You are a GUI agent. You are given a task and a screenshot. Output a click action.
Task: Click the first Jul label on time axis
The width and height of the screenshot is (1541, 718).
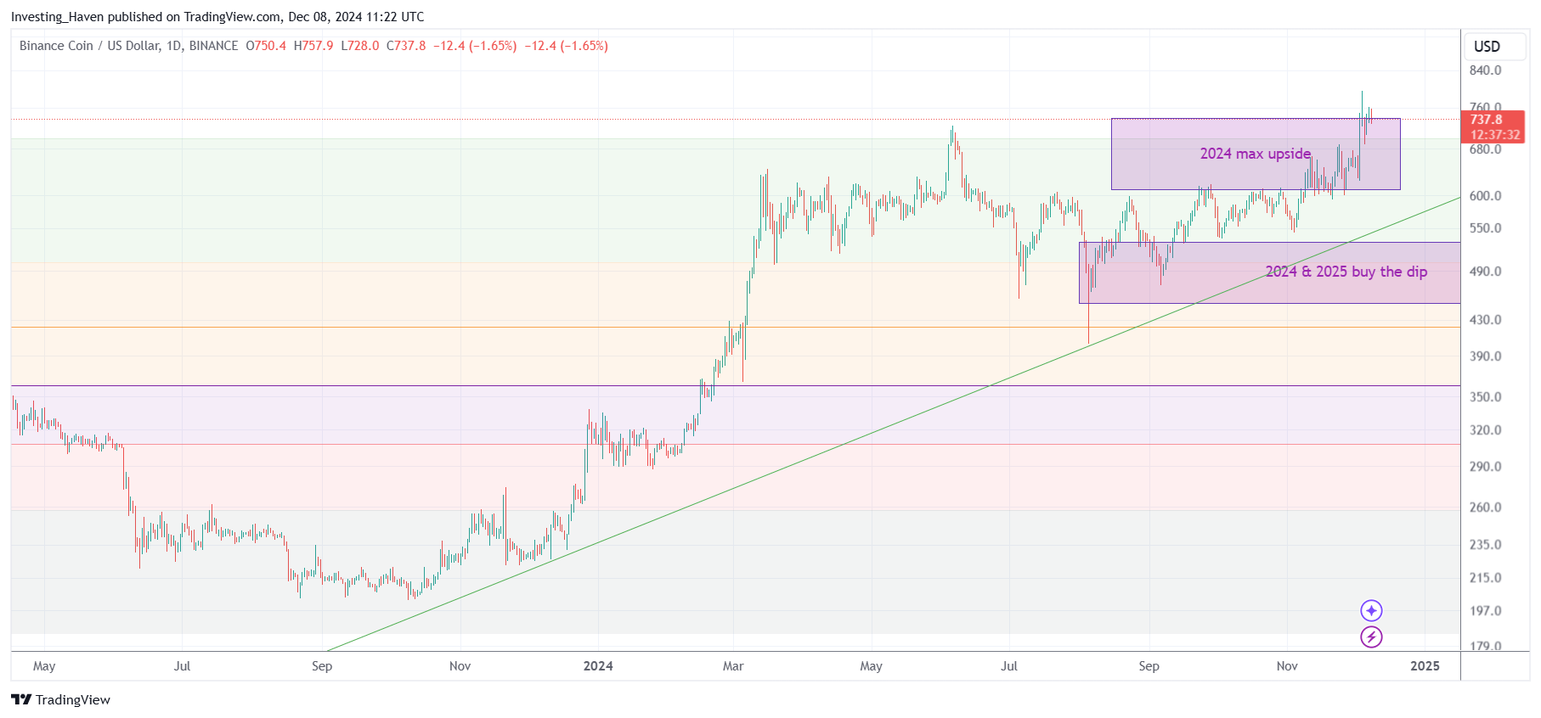182,666
